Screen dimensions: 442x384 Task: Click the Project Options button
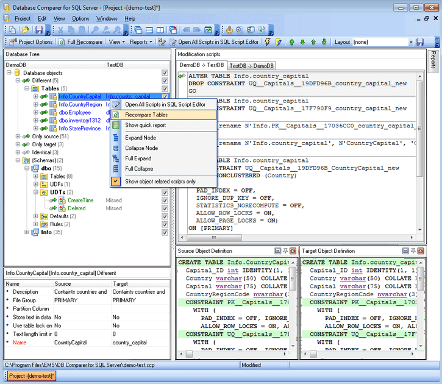coord(31,42)
